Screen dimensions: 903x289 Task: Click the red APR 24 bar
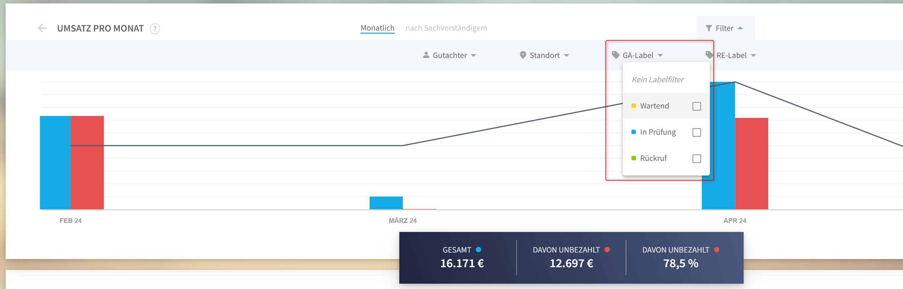[751, 164]
